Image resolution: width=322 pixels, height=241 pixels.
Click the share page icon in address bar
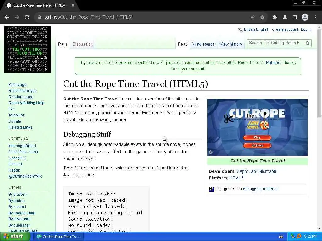pos(252,18)
